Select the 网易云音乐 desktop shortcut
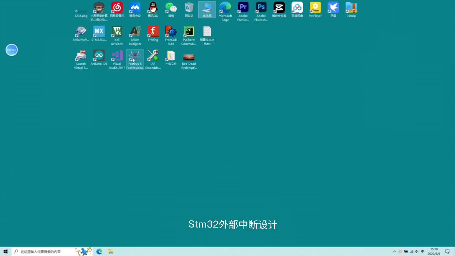This screenshot has width=455, height=256. [117, 10]
